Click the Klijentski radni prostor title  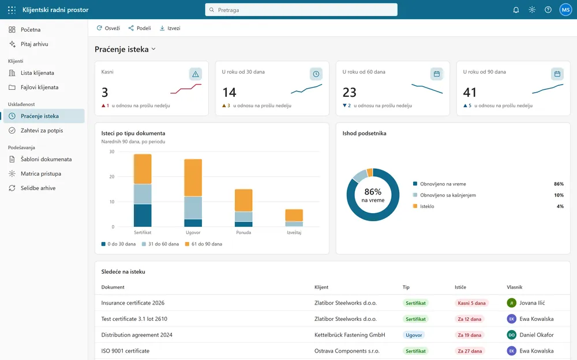(55, 10)
